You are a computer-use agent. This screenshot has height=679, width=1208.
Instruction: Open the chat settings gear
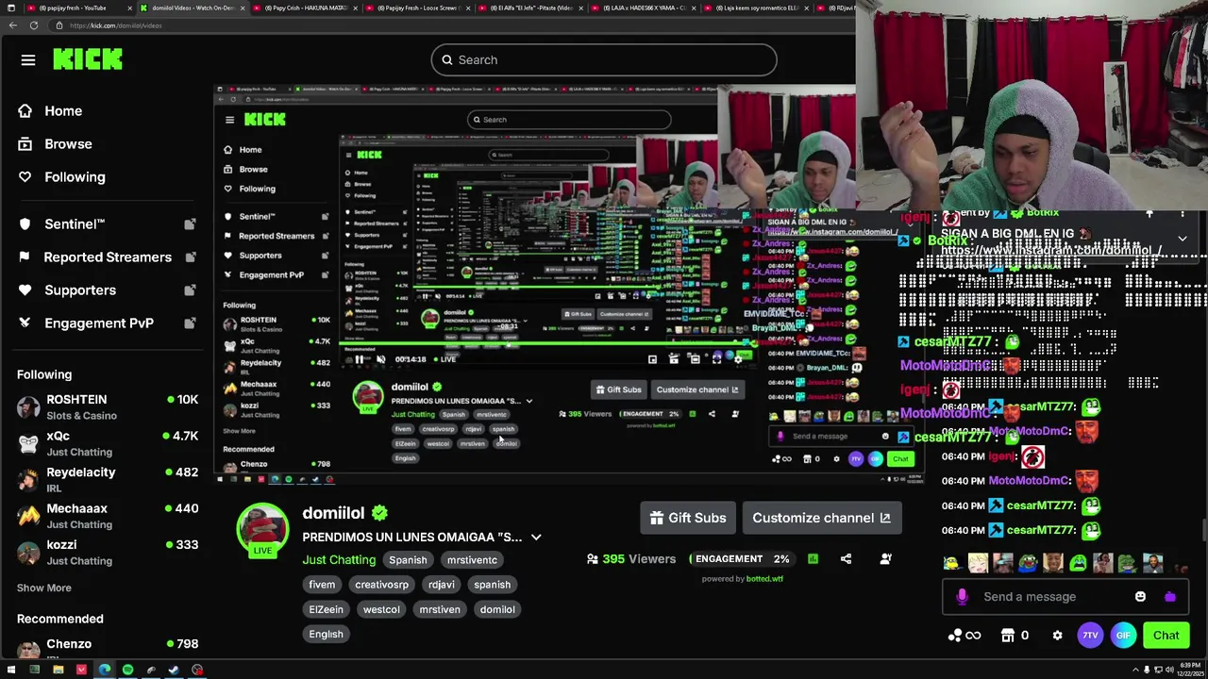click(1057, 636)
